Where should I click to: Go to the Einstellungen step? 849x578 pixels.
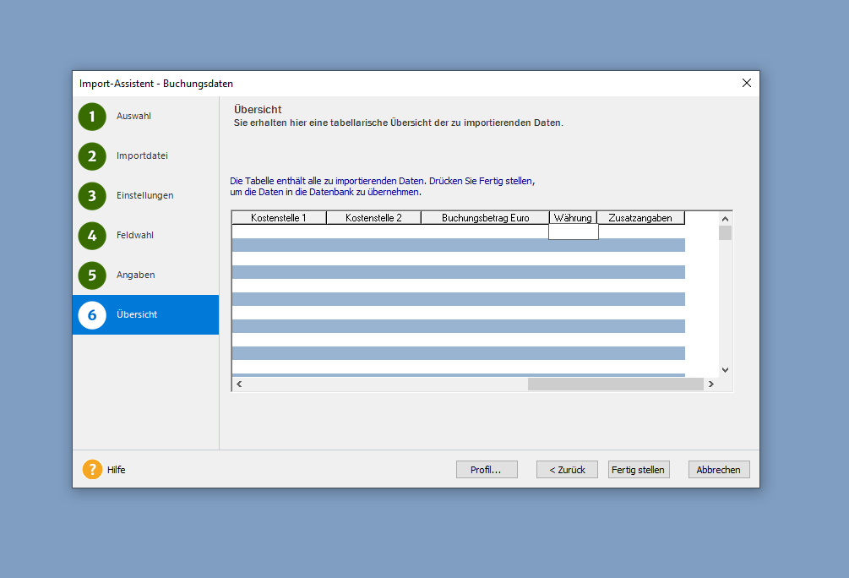coord(144,195)
